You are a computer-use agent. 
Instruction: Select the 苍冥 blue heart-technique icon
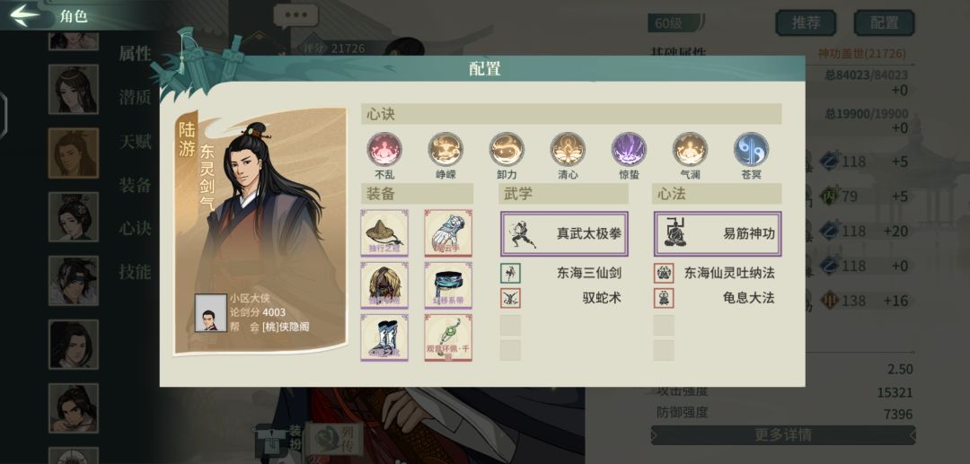click(x=751, y=149)
